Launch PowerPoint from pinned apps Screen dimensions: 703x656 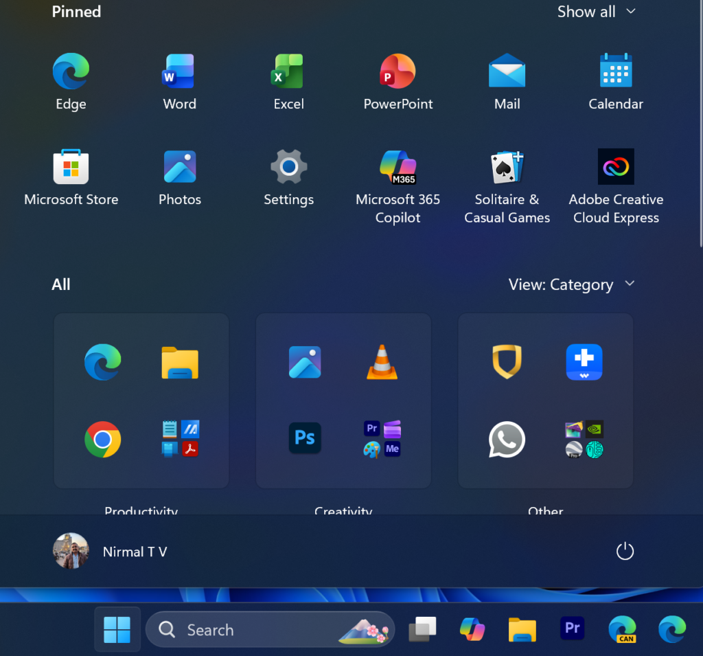tap(398, 81)
